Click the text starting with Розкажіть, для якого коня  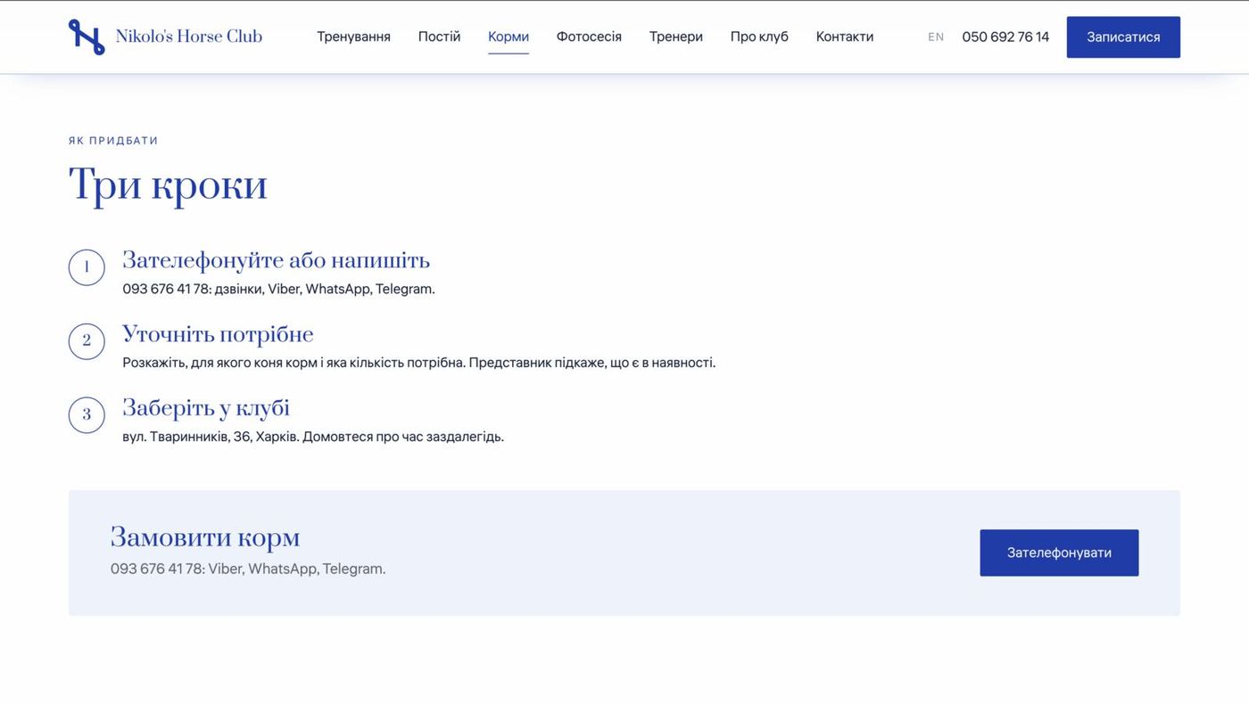pyautogui.click(x=418, y=363)
